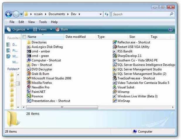Screen dimensions: 181x140
Task: Open the Edit menu
Action: (x=21, y=22)
